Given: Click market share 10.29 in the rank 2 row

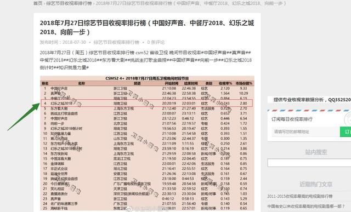Looking at the screenshot, I should (x=244, y=93).
